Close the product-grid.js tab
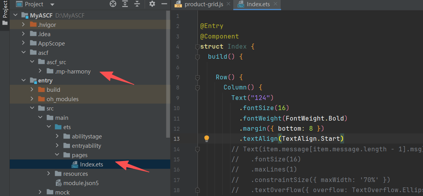The width and height of the screenshot is (423, 196). point(228,5)
